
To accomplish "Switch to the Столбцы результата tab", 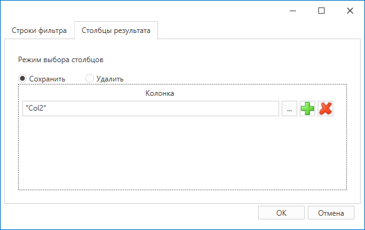I will click(x=116, y=30).
